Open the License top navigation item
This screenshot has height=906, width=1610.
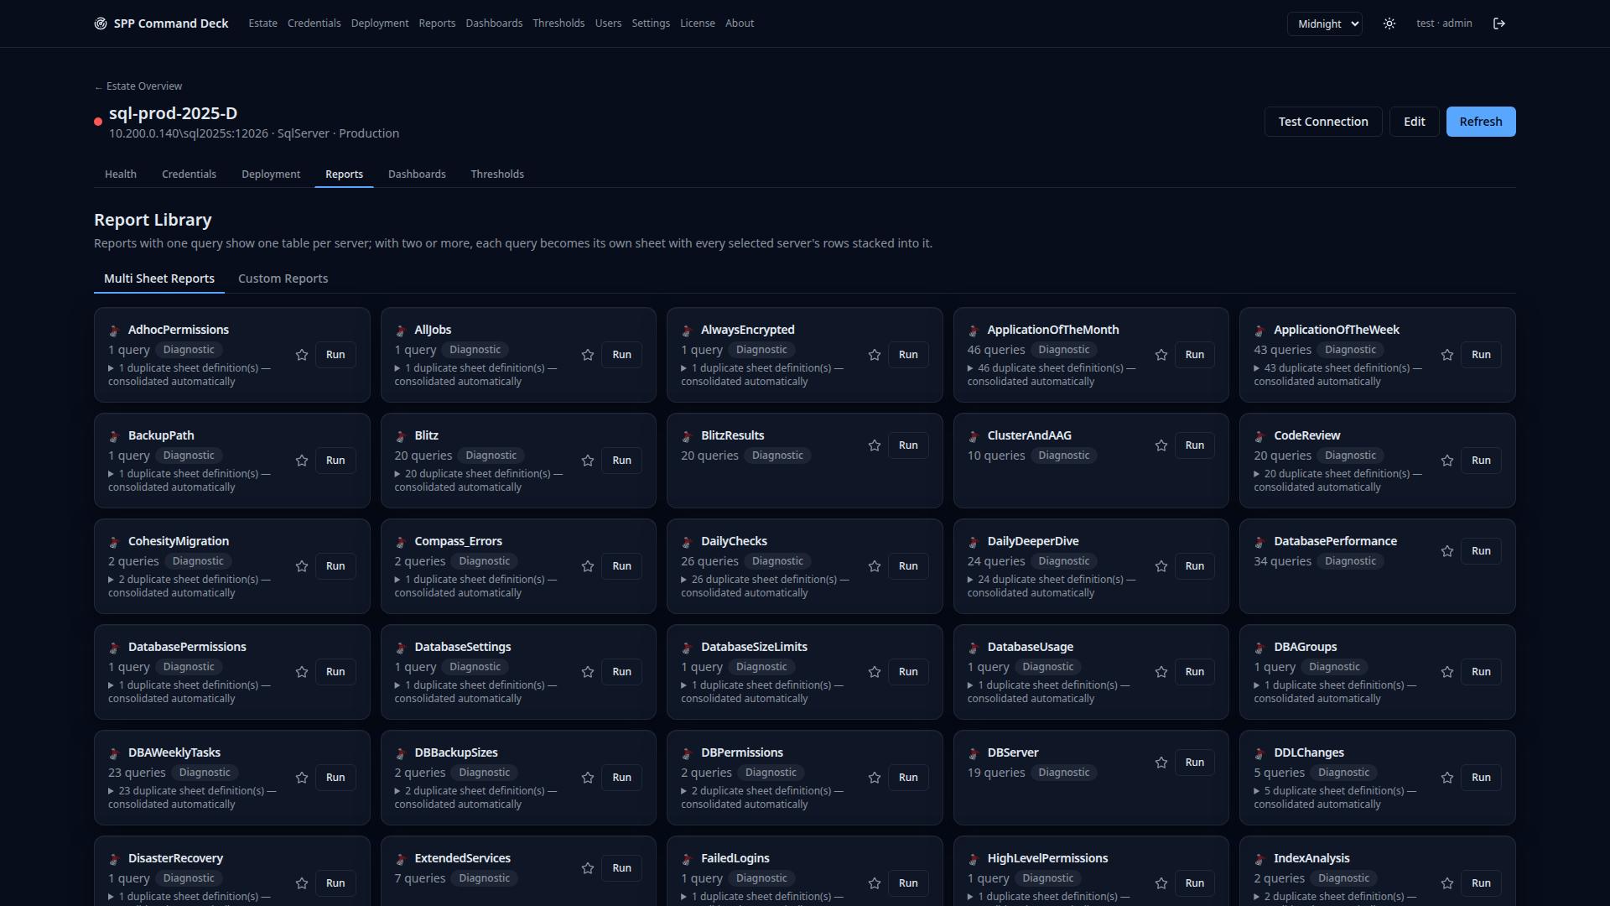click(x=697, y=23)
